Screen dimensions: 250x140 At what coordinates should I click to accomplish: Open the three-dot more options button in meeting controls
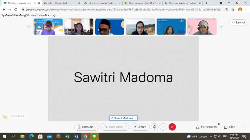point(163,127)
